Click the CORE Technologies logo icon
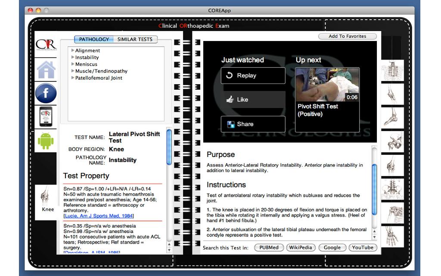 [x=46, y=45]
